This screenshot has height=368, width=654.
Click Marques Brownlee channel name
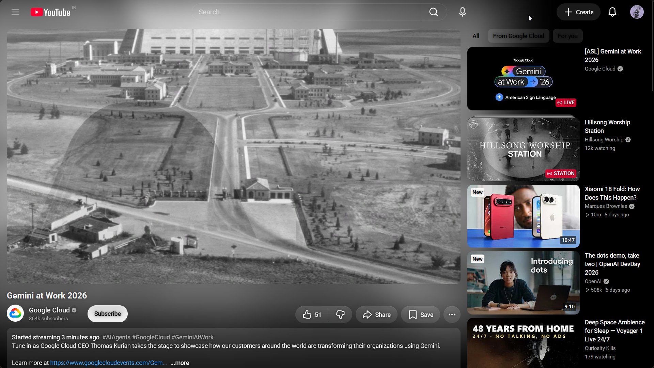(606, 206)
